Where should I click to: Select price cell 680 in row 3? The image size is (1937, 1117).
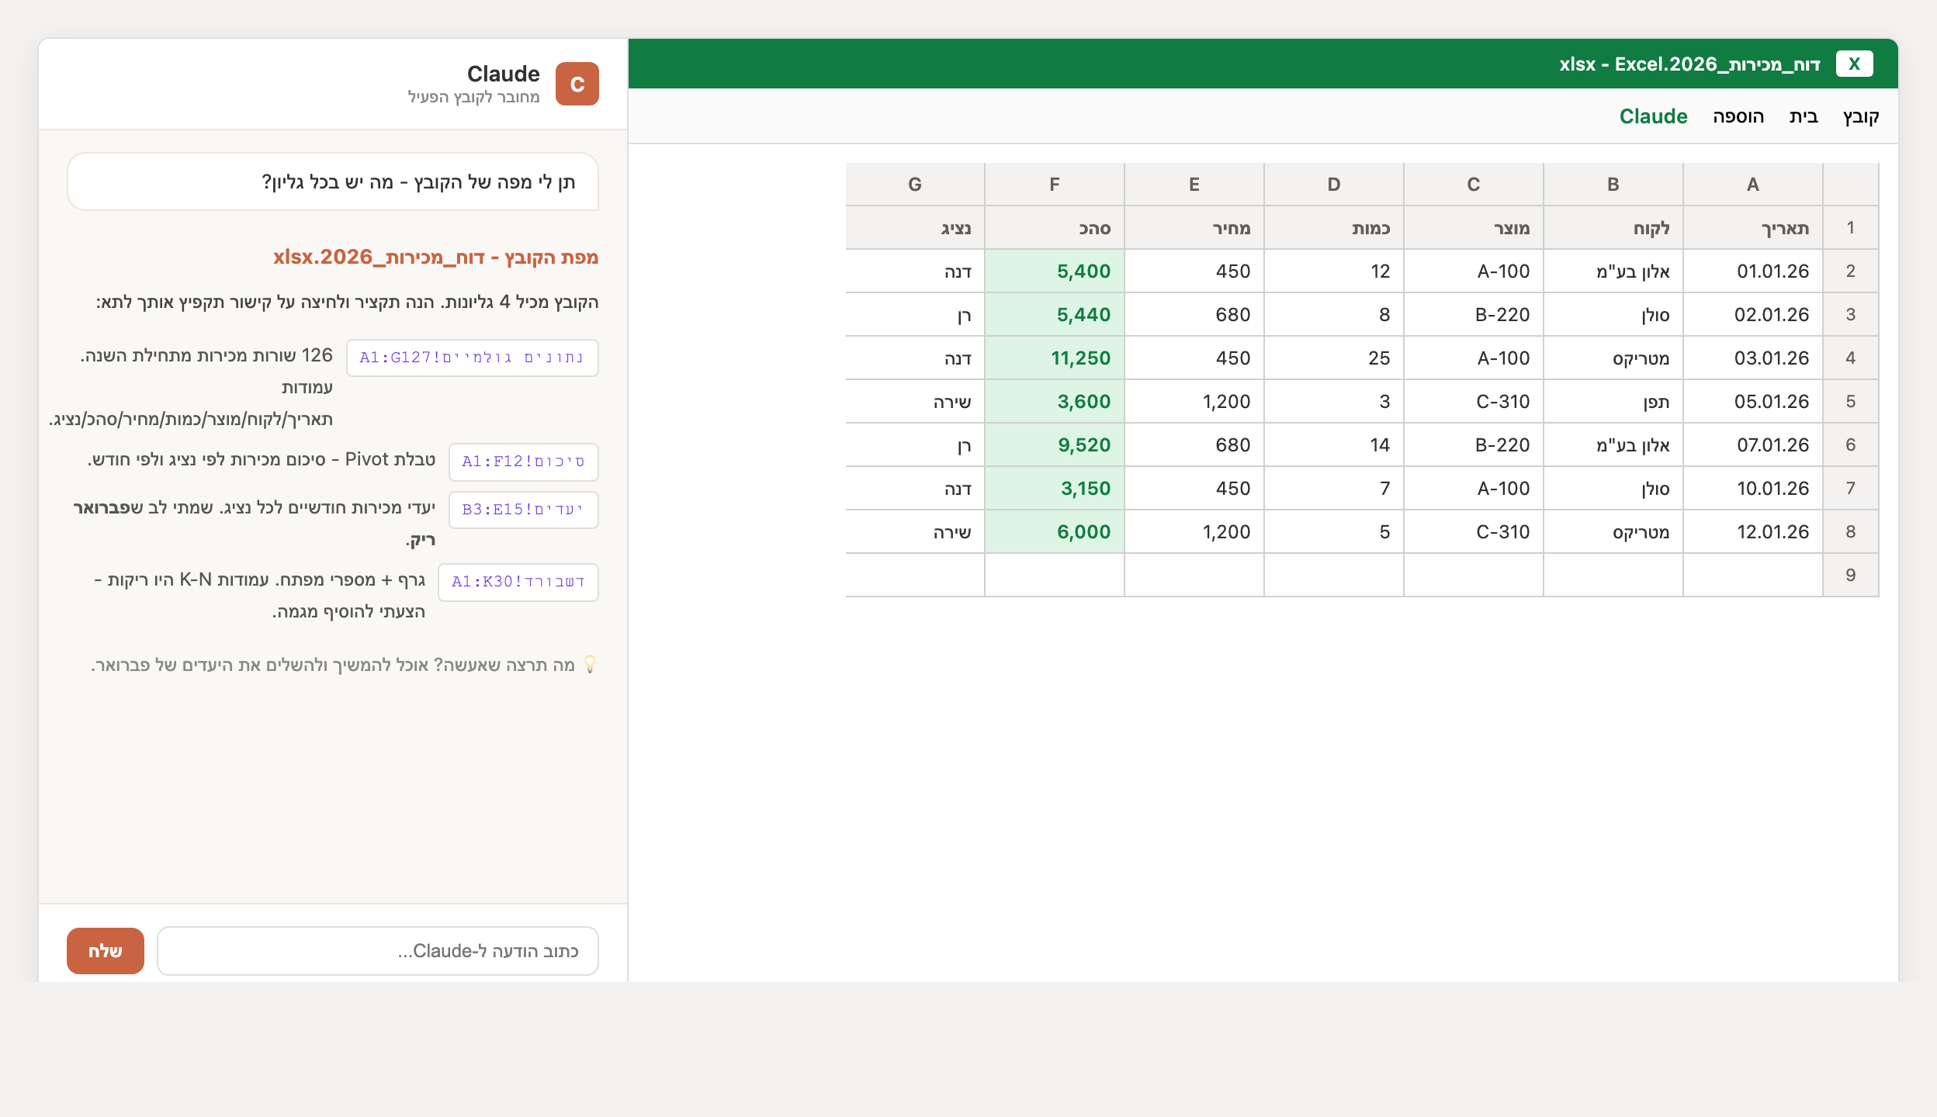(1194, 314)
